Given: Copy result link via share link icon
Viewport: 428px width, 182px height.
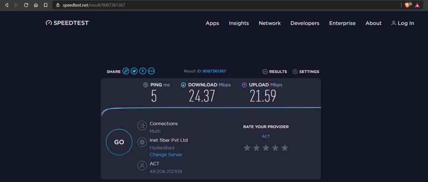Looking at the screenshot, I should pyautogui.click(x=126, y=71).
